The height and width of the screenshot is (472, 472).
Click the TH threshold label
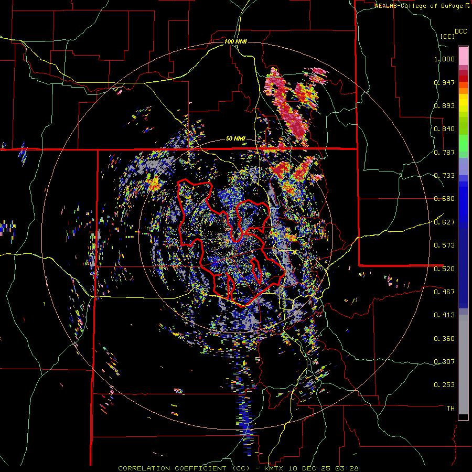coord(450,408)
